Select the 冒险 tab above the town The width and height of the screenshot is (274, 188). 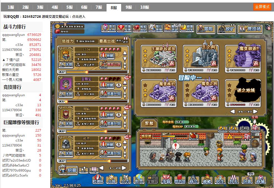click(x=149, y=123)
